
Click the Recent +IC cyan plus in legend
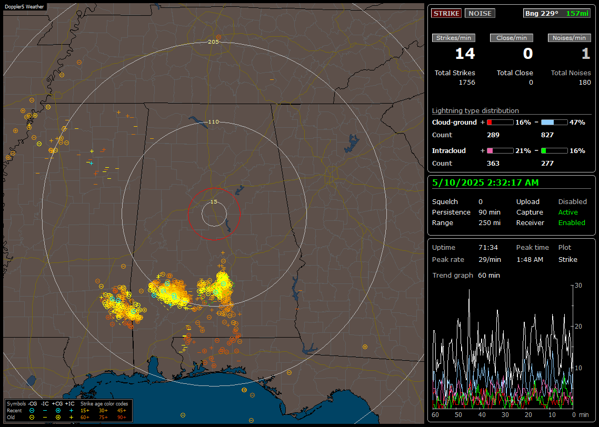(x=71, y=411)
